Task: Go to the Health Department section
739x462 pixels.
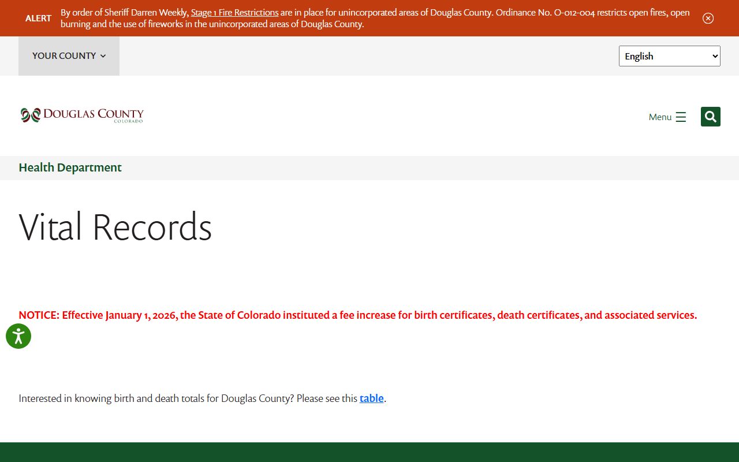Action: [70, 167]
